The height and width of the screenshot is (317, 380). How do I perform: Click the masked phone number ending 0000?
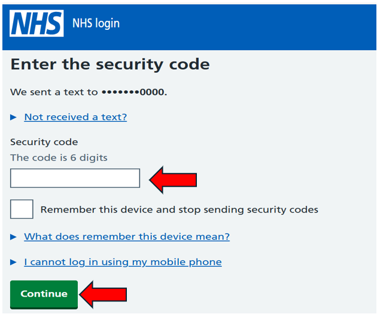[x=134, y=92]
